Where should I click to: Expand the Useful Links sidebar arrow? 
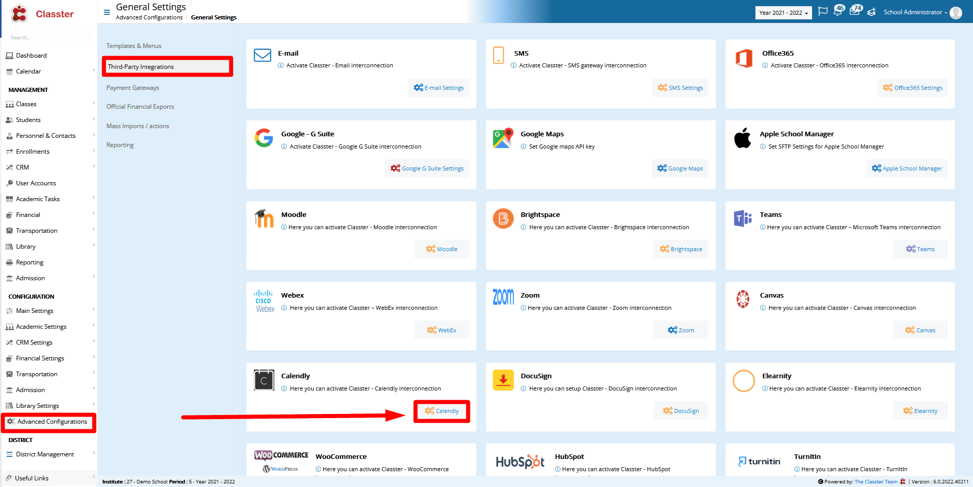click(93, 478)
